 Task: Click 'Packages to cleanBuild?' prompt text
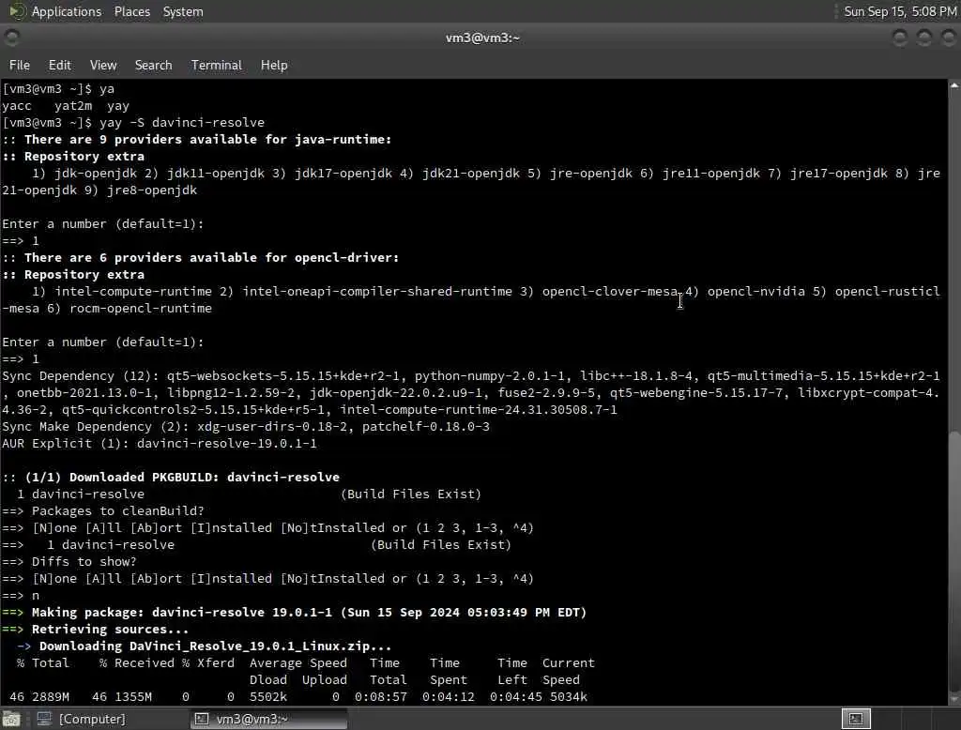click(117, 511)
